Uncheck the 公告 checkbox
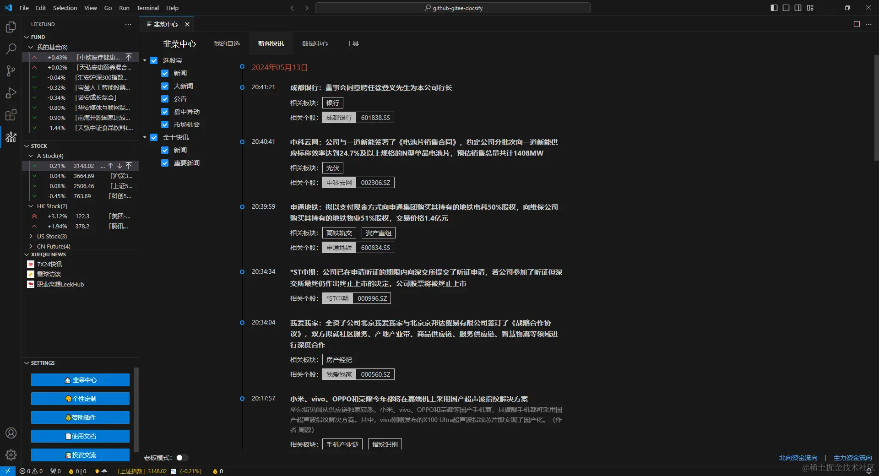The image size is (879, 476). coord(165,99)
